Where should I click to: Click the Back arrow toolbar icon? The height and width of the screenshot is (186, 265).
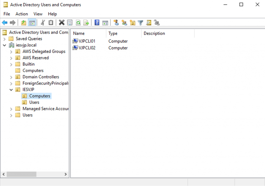coord(5,23)
